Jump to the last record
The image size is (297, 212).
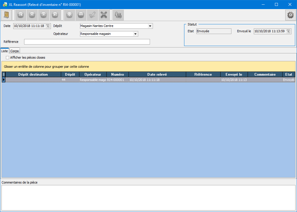55,15
